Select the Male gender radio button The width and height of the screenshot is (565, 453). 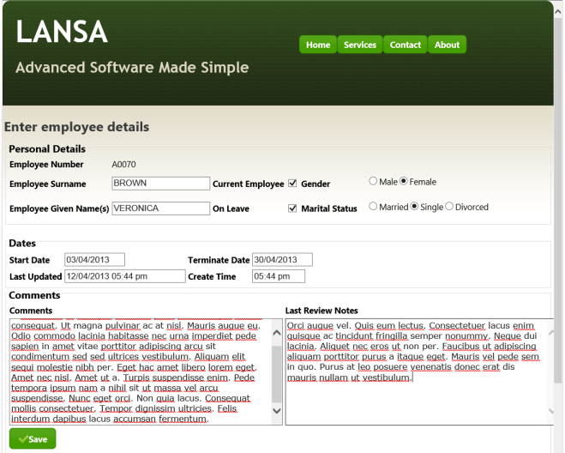pyautogui.click(x=373, y=182)
